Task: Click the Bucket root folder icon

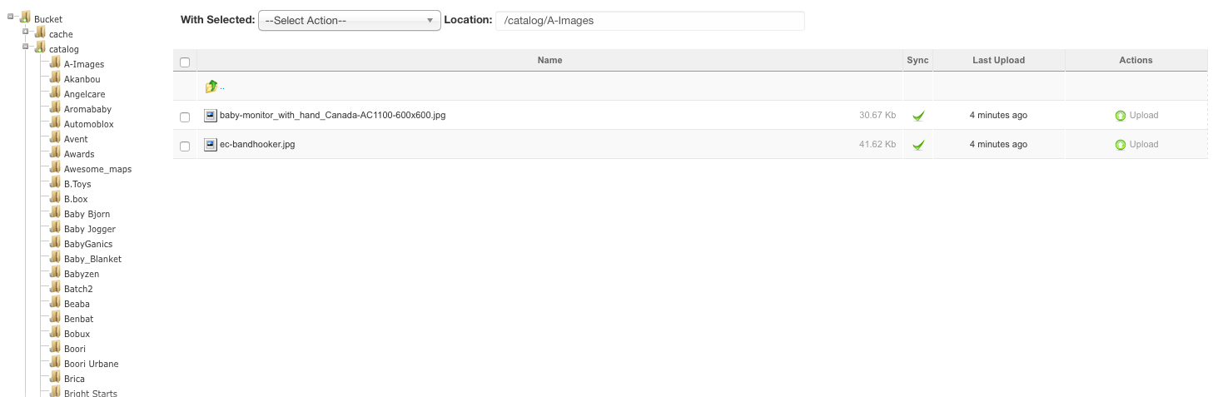Action: coord(25,18)
